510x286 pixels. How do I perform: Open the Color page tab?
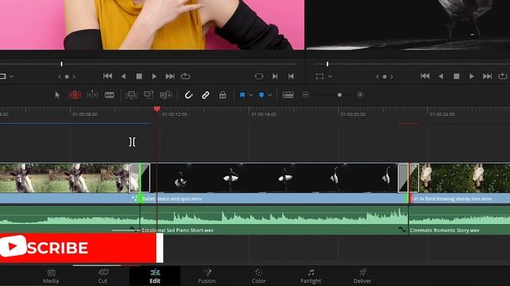(x=258, y=276)
